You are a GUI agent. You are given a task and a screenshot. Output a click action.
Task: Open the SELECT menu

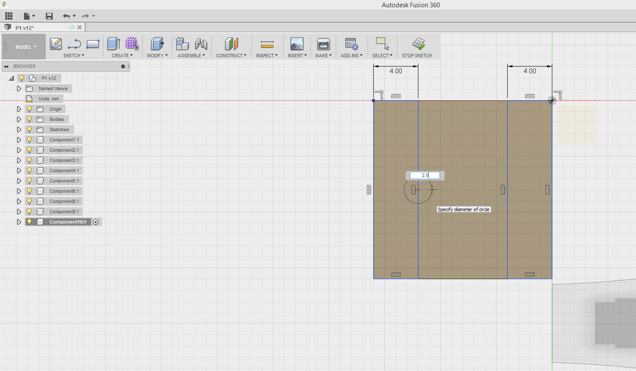click(382, 56)
